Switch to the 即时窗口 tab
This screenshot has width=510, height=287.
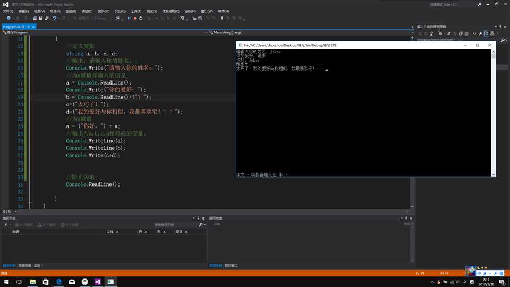231,265
